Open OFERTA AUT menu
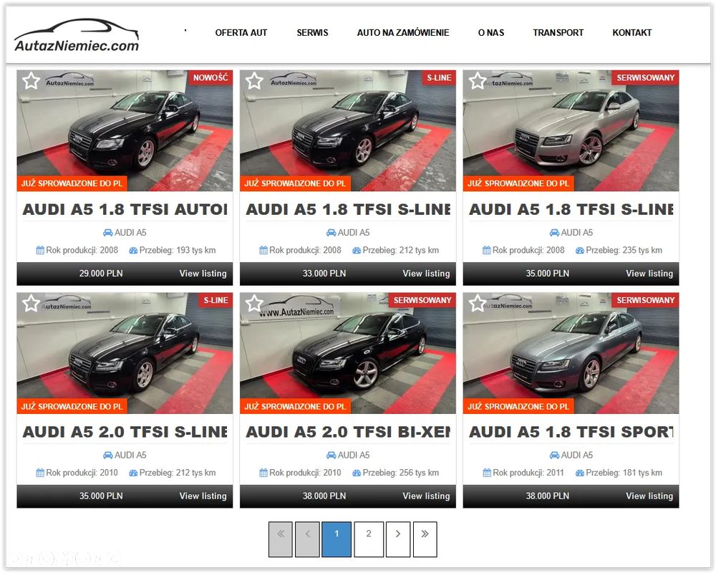Viewport: 716px width, 573px height. pyautogui.click(x=241, y=33)
